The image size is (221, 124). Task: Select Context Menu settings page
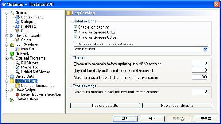(32, 17)
